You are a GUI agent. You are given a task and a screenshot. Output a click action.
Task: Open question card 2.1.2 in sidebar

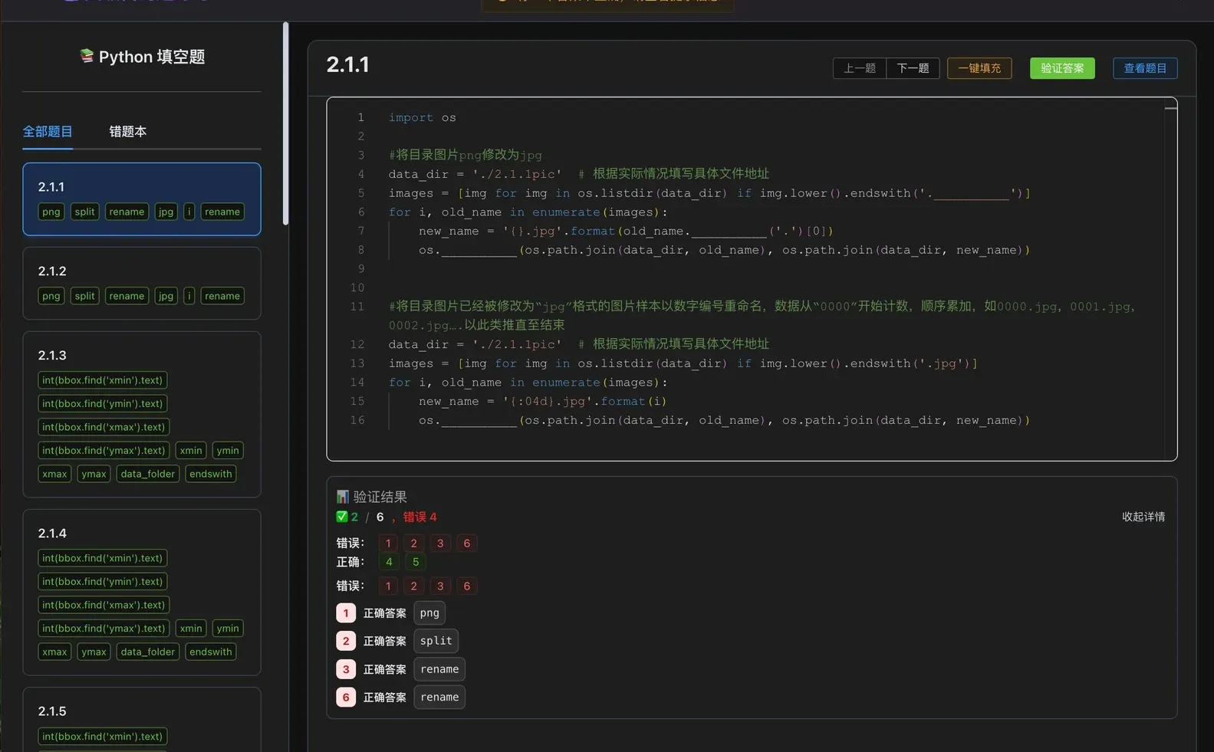(x=142, y=283)
